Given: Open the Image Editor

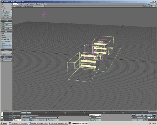Looking at the screenshot, I should (6, 14).
